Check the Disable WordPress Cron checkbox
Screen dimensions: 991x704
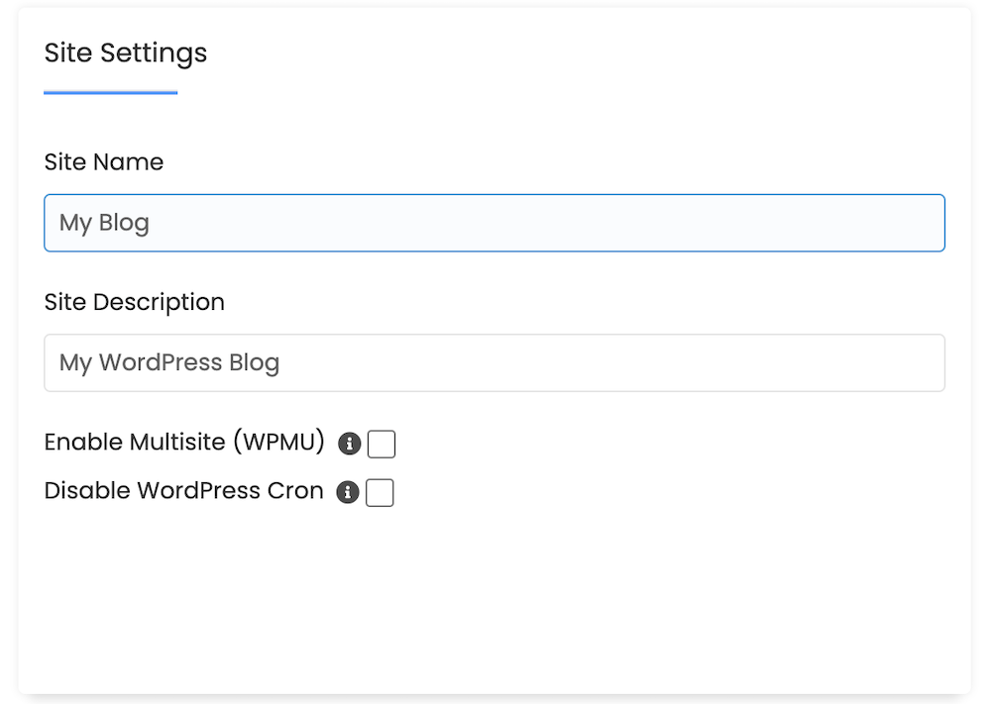click(380, 492)
